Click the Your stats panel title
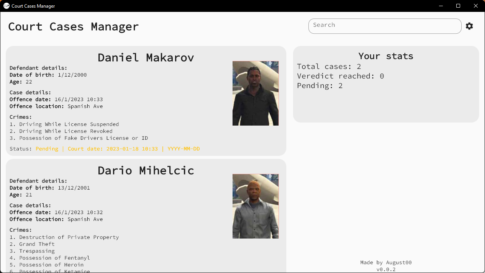Viewport: 485px width, 273px height. click(x=386, y=56)
